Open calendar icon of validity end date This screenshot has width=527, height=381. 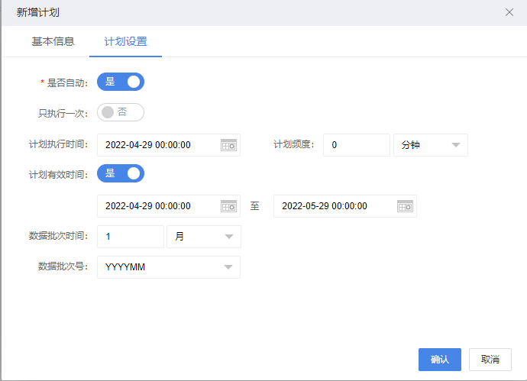click(x=405, y=206)
